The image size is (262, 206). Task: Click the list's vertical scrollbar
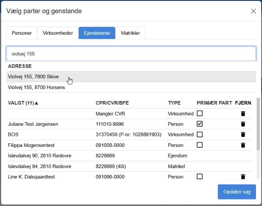(258, 124)
